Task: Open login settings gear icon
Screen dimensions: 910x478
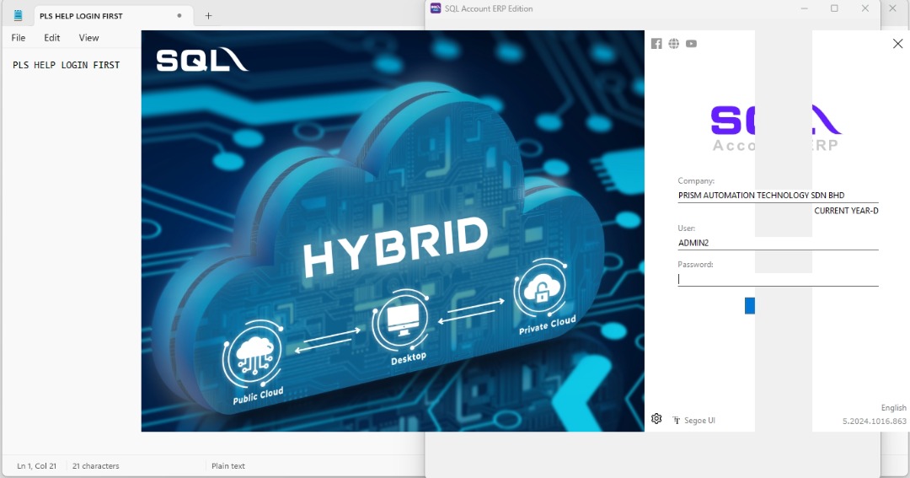Action: [x=656, y=419]
